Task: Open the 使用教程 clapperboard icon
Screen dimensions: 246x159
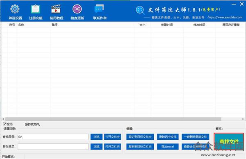Action: pyautogui.click(x=56, y=9)
